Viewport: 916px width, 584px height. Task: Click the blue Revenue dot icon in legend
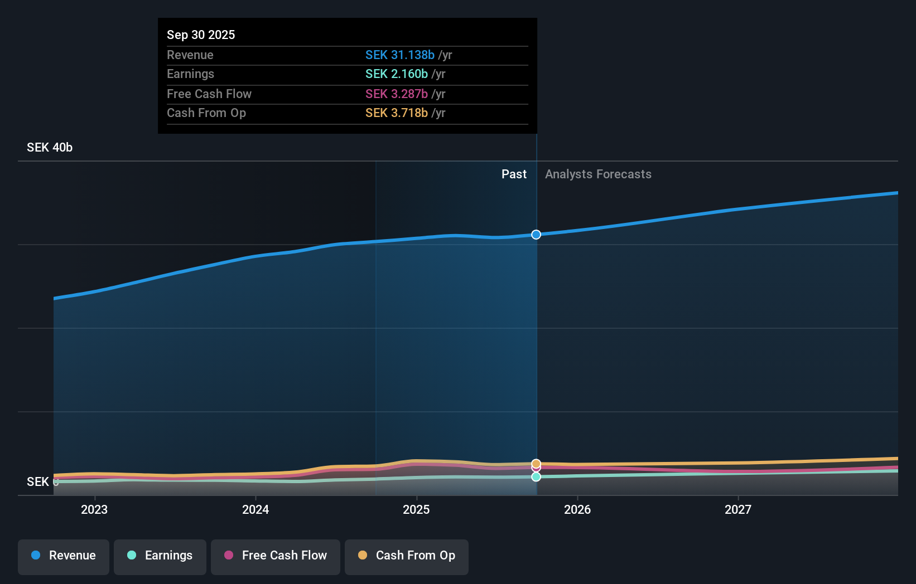[35, 556]
